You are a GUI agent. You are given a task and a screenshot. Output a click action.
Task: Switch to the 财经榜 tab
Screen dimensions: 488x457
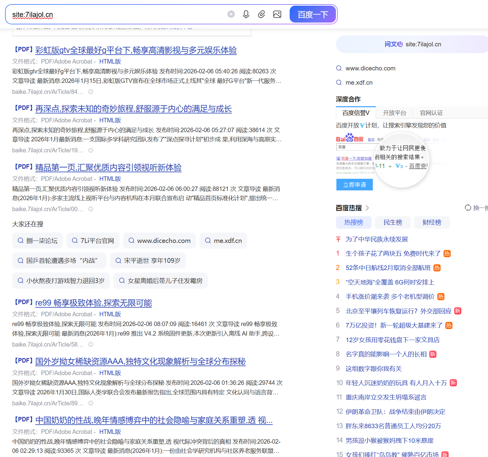point(432,222)
